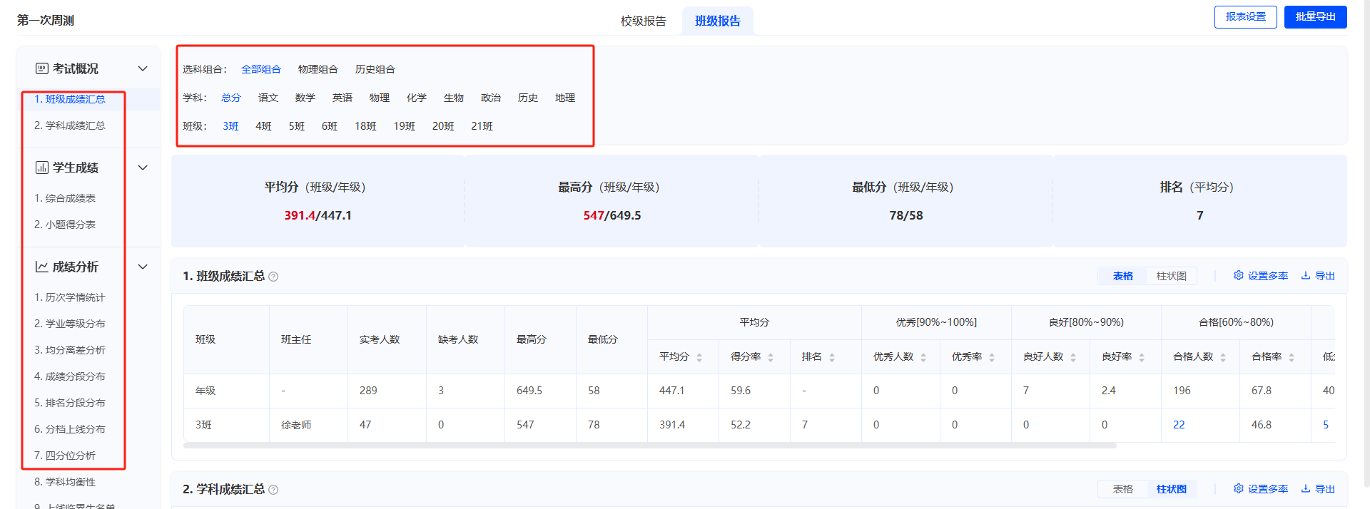1370x509 pixels.
Task: Switch section 1 view to 柱状图
Action: (x=1172, y=276)
